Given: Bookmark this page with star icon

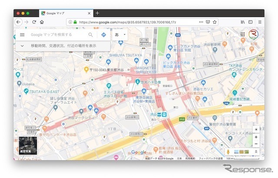Looking at the screenshot, I should [215, 22].
